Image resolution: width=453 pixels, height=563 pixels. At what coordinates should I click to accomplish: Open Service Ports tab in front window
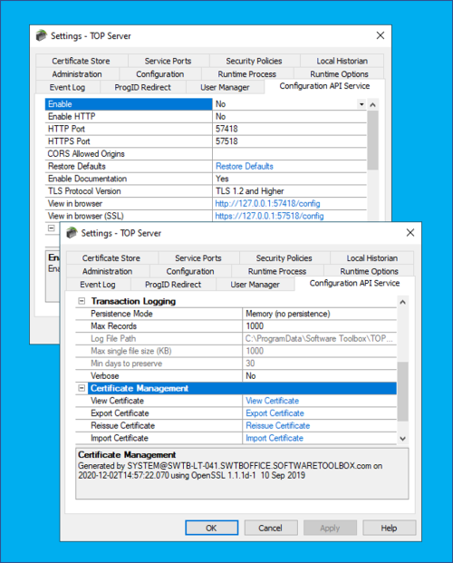point(198,258)
